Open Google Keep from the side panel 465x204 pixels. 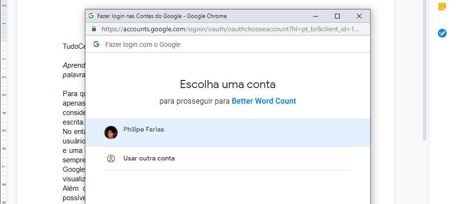(442, 7)
